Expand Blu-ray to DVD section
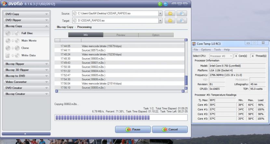Image resolution: width=270 pixels, height=144 pixels. point(26,76)
